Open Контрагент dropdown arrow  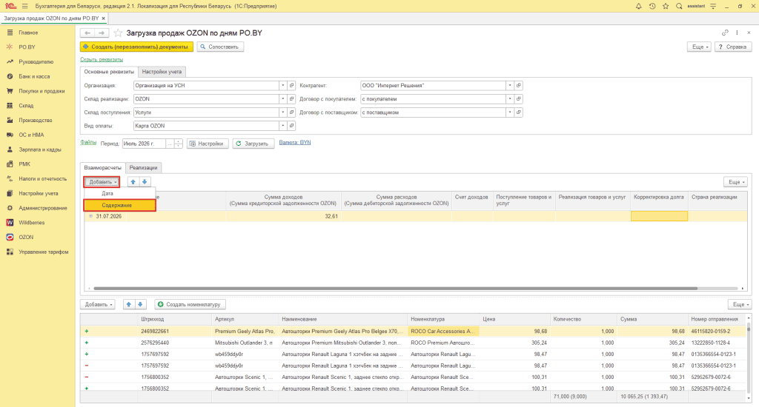click(510, 86)
